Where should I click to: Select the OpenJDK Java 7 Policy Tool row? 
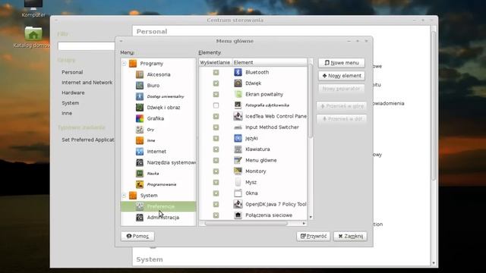coord(253,204)
